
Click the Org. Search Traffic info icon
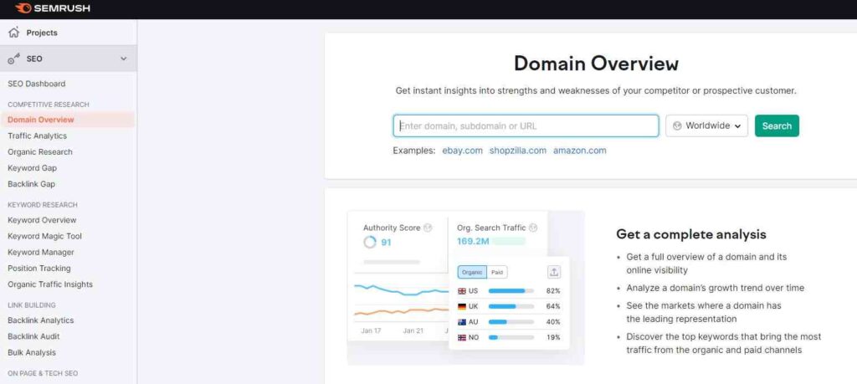pos(533,228)
